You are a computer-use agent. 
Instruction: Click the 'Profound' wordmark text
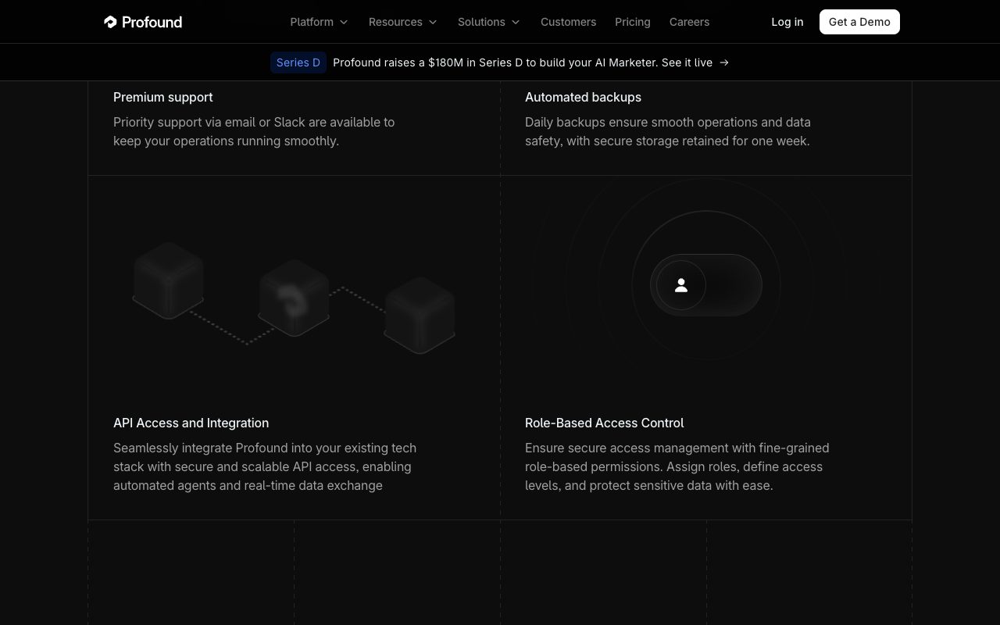click(152, 22)
